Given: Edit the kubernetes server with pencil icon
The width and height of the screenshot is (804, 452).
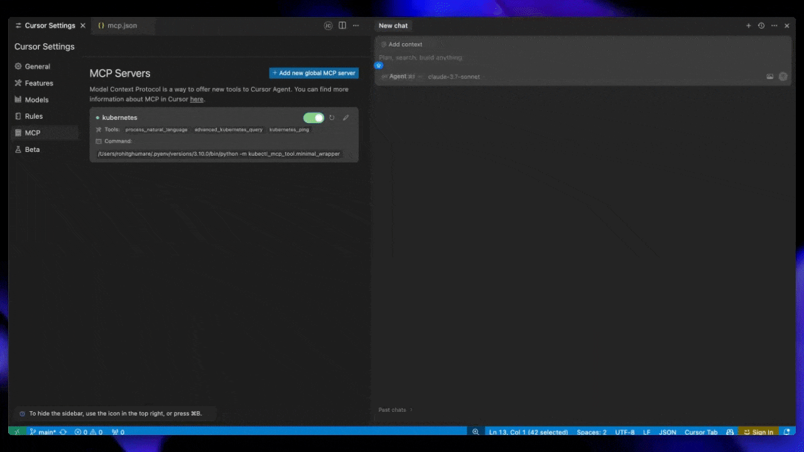Looking at the screenshot, I should click(x=345, y=117).
